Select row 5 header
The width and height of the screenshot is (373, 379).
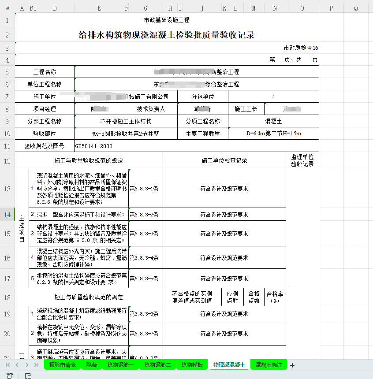tap(7, 72)
